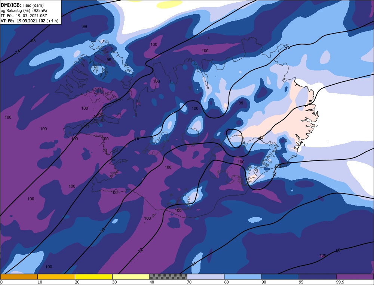Click the '76' height contour label

coord(94,117)
